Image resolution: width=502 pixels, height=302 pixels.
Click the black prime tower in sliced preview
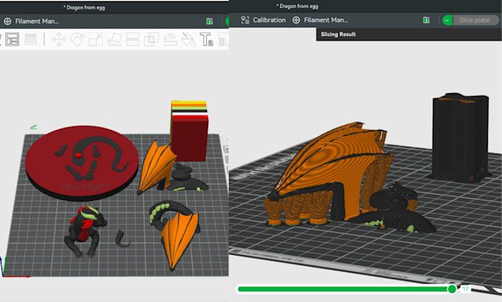click(461, 138)
